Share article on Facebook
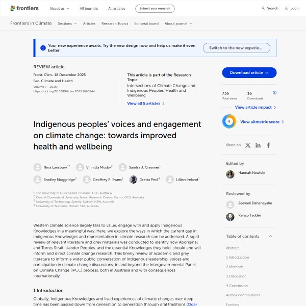The width and height of the screenshot is (306, 306). coord(268,145)
